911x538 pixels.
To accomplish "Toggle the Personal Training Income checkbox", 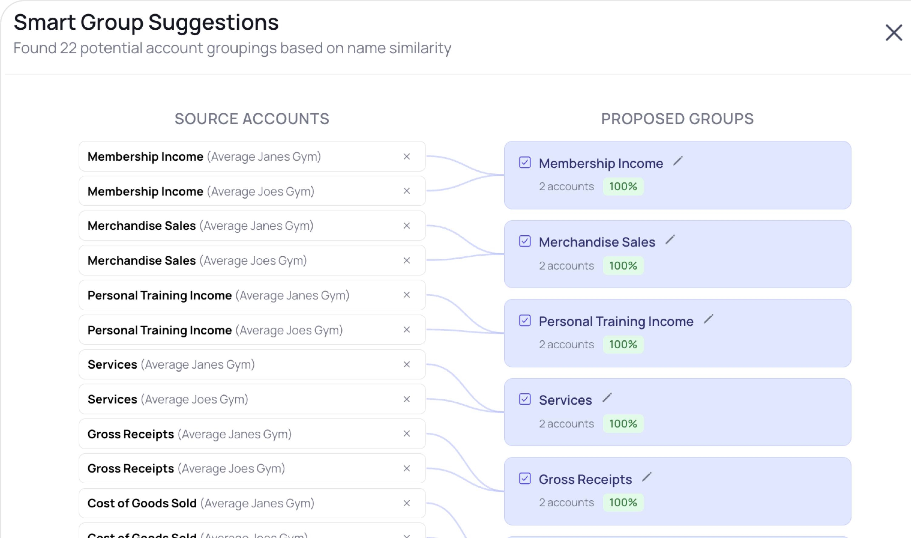I will tap(525, 321).
